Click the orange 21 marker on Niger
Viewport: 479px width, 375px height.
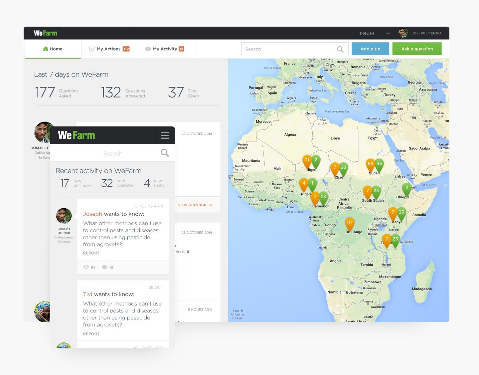pos(307,161)
